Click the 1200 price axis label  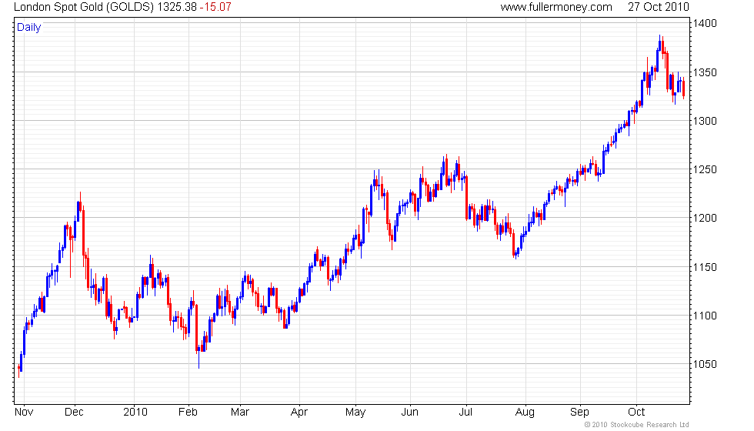pos(705,219)
